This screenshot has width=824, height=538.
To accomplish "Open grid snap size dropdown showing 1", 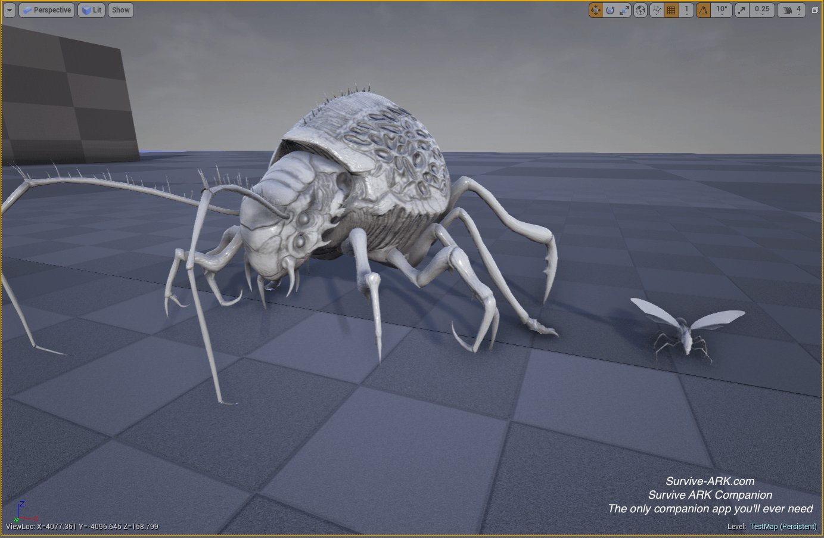I will (686, 10).
